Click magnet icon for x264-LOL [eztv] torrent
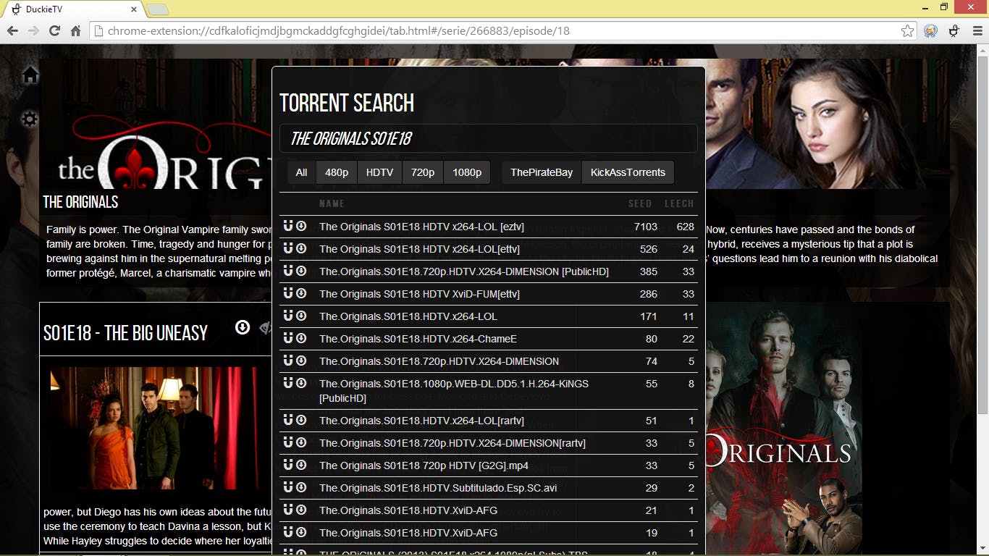Screen dimensions: 989x556 (x=287, y=226)
